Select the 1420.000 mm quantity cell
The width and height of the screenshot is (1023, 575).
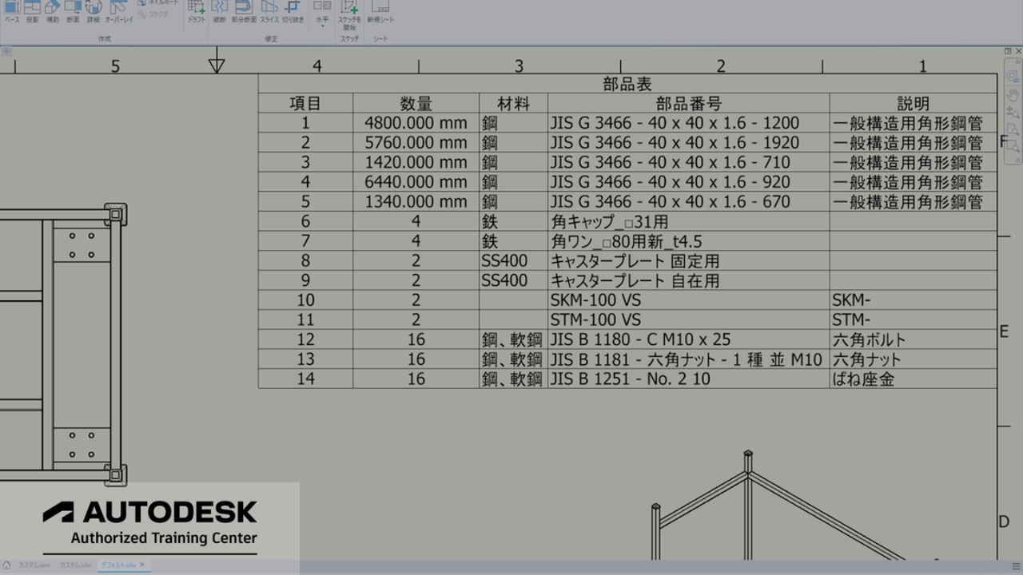[x=416, y=162]
